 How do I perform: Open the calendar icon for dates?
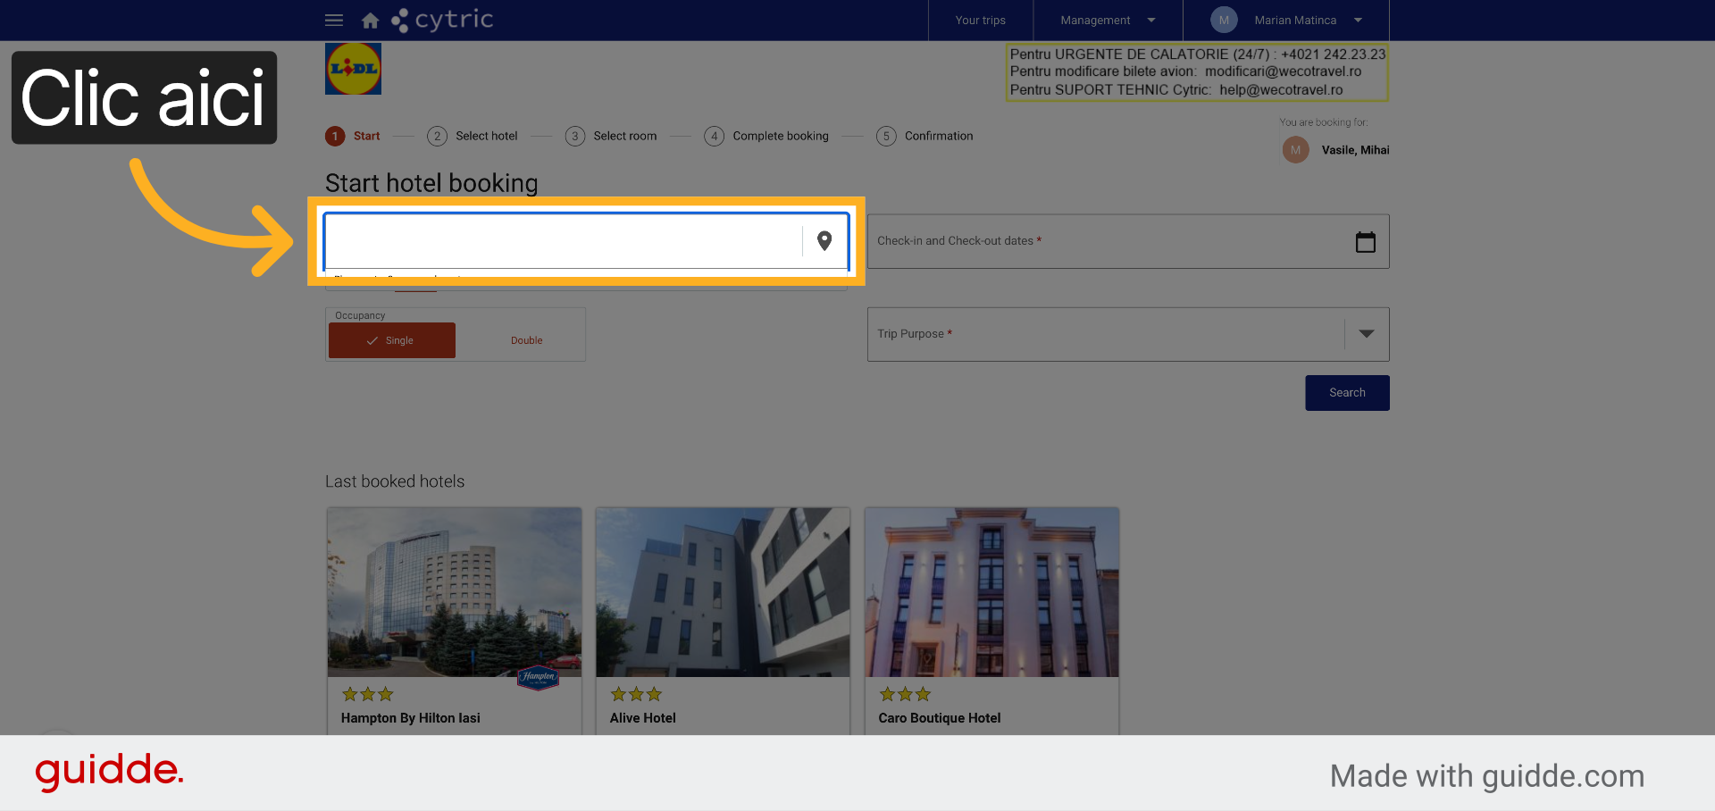[x=1365, y=242]
